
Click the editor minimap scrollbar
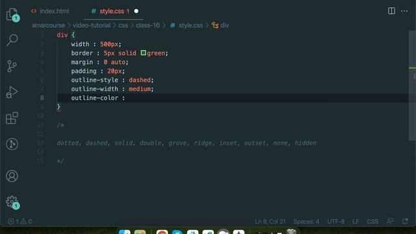click(x=412, y=85)
